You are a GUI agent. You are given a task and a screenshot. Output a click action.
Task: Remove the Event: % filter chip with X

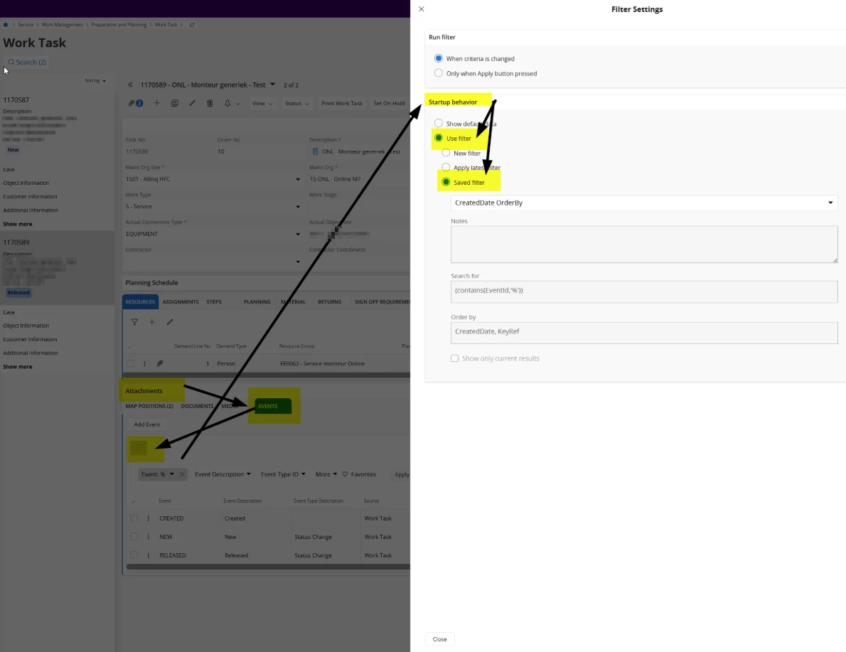coord(183,474)
